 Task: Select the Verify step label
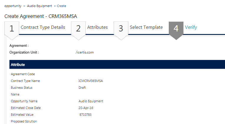191,27
